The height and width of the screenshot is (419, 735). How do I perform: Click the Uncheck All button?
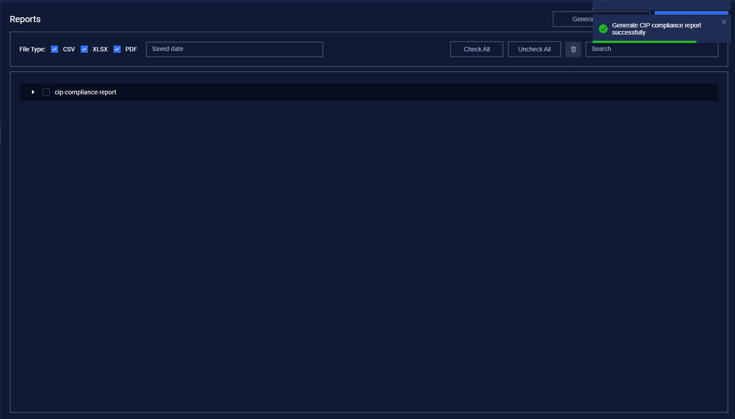point(535,49)
